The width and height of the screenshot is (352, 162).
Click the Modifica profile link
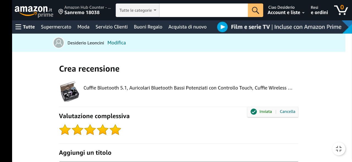pos(117,43)
